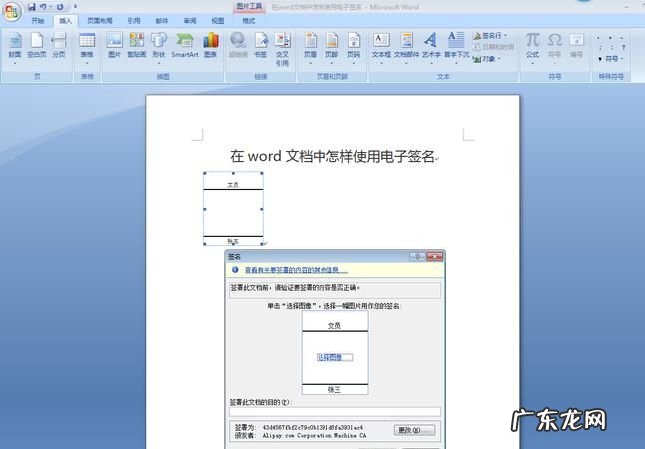Click the signing purpose text field
Viewport: 645px width, 449px height.
tap(334, 411)
